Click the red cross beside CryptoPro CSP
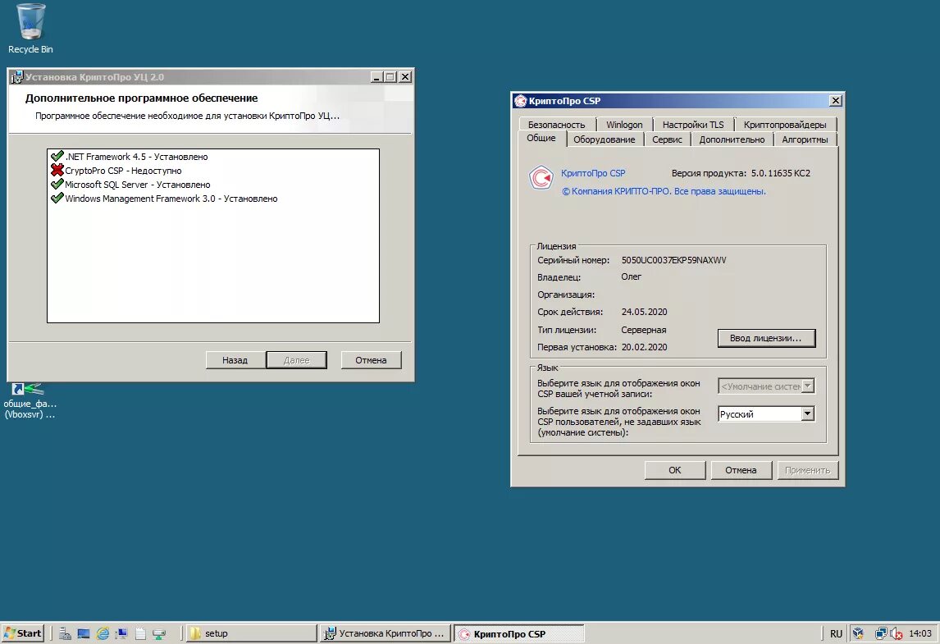 [57, 170]
